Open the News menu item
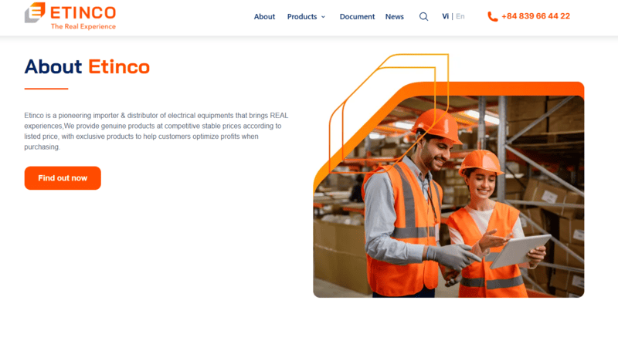Screen dimensions: 618x351 coord(395,16)
